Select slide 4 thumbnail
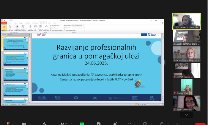The width and height of the screenshot is (208, 125). pyautogui.click(x=16, y=90)
